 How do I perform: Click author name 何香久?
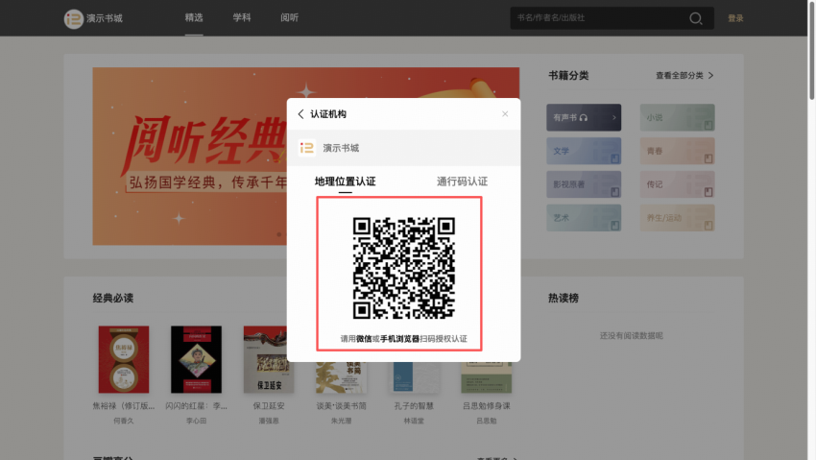[x=123, y=421]
